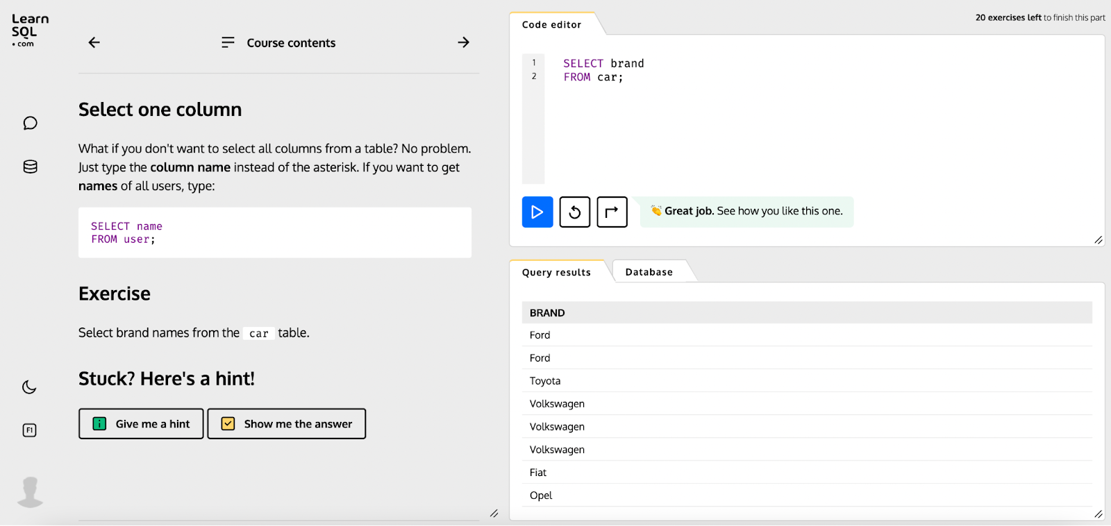Click the 'Great job' feedback message
Screen dimensions: 1111x526
tap(746, 211)
